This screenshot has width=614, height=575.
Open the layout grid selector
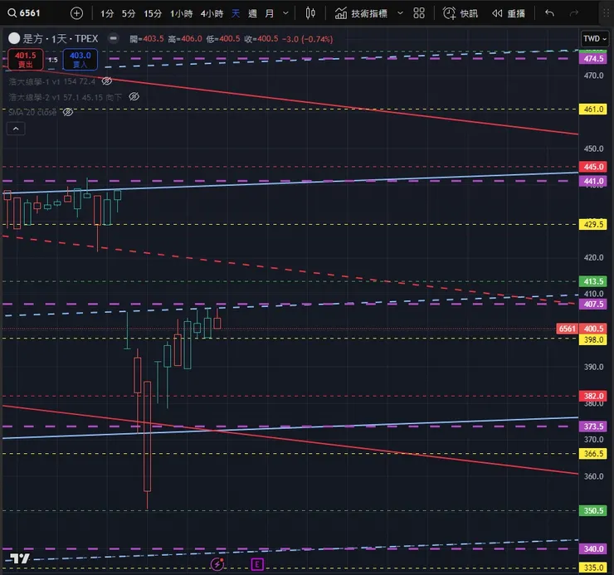tap(419, 13)
